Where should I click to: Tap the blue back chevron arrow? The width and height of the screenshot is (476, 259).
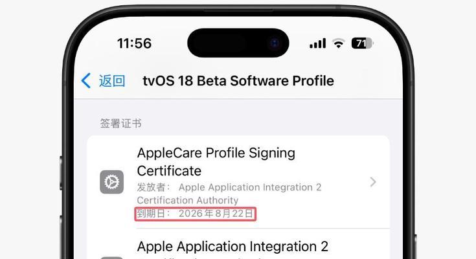pyautogui.click(x=86, y=81)
